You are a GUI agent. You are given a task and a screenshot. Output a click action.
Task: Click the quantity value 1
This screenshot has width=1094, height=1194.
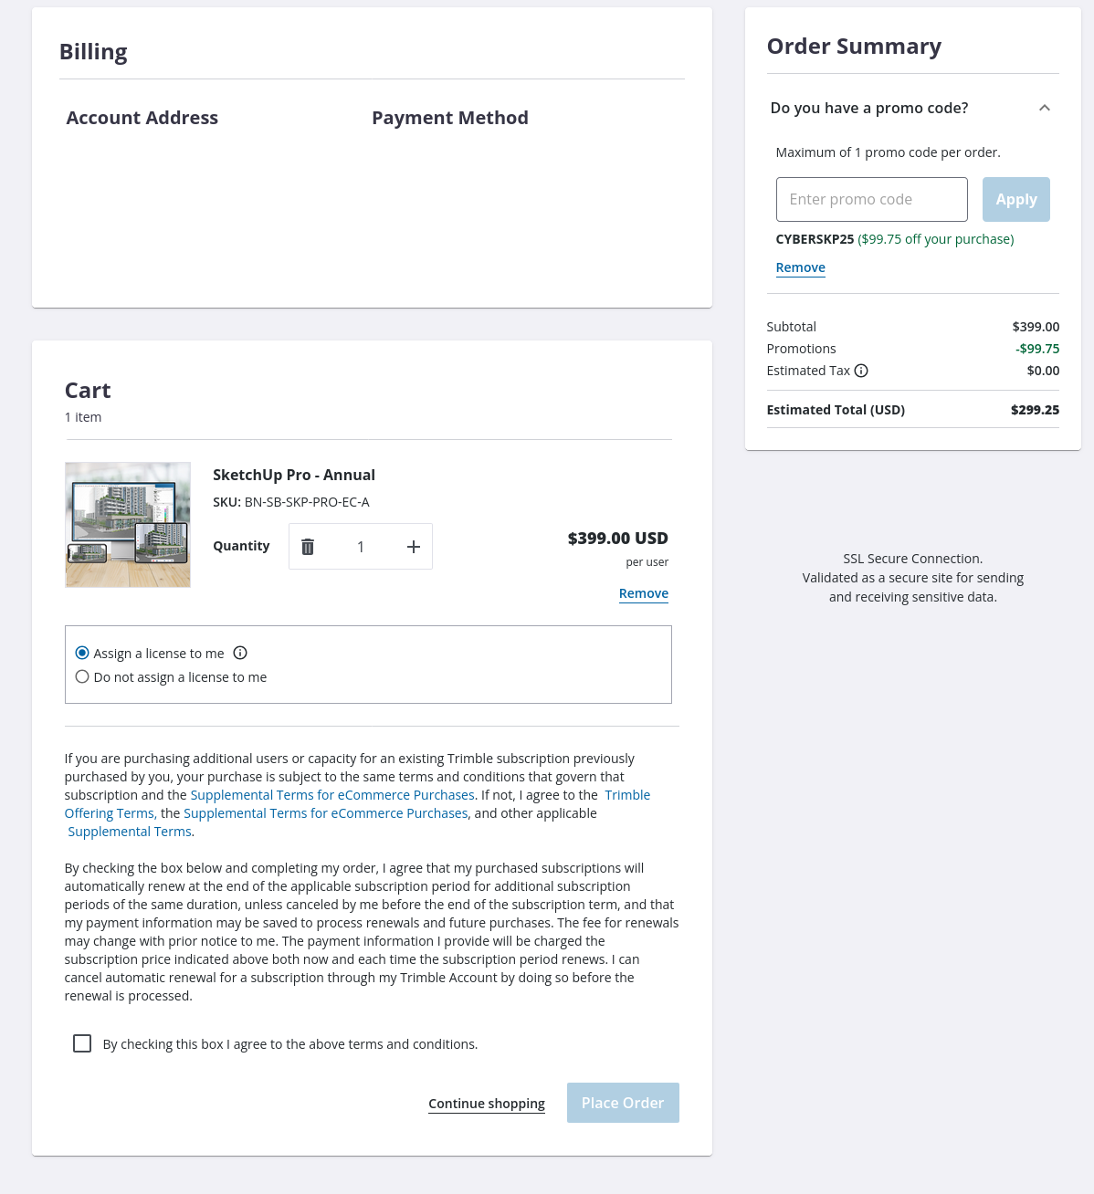pyautogui.click(x=361, y=547)
